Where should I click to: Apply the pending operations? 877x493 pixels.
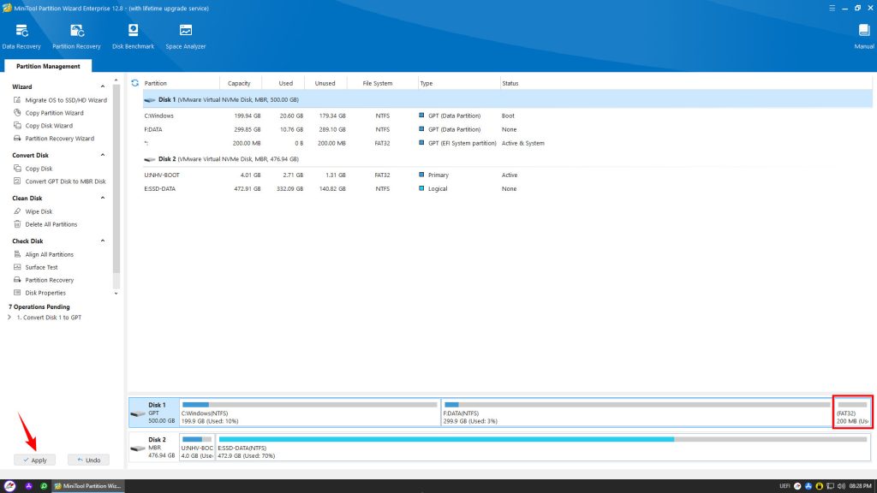[34, 460]
